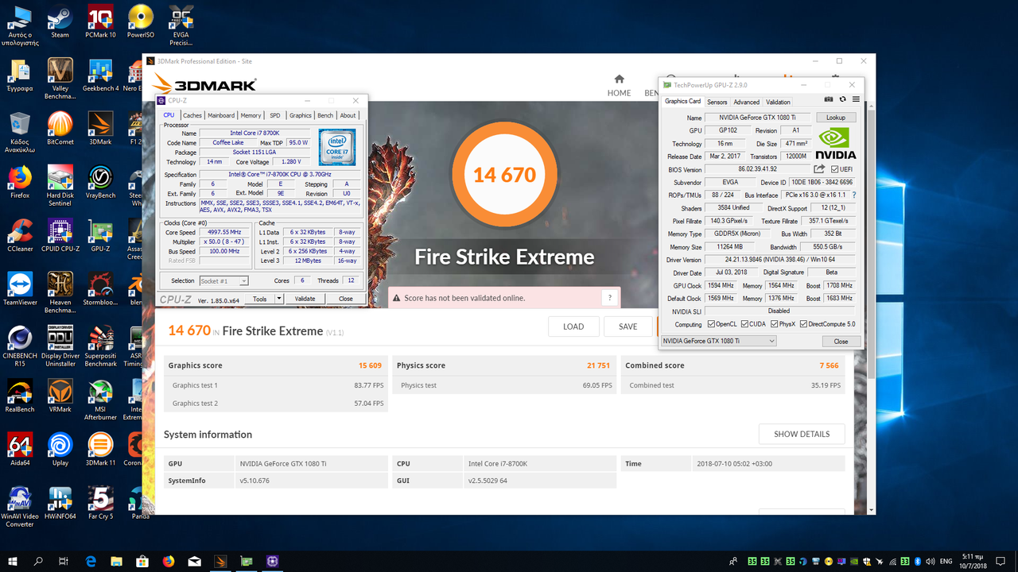The width and height of the screenshot is (1018, 572).
Task: Switch to the Caches tab in CPU-Z
Action: (x=192, y=115)
